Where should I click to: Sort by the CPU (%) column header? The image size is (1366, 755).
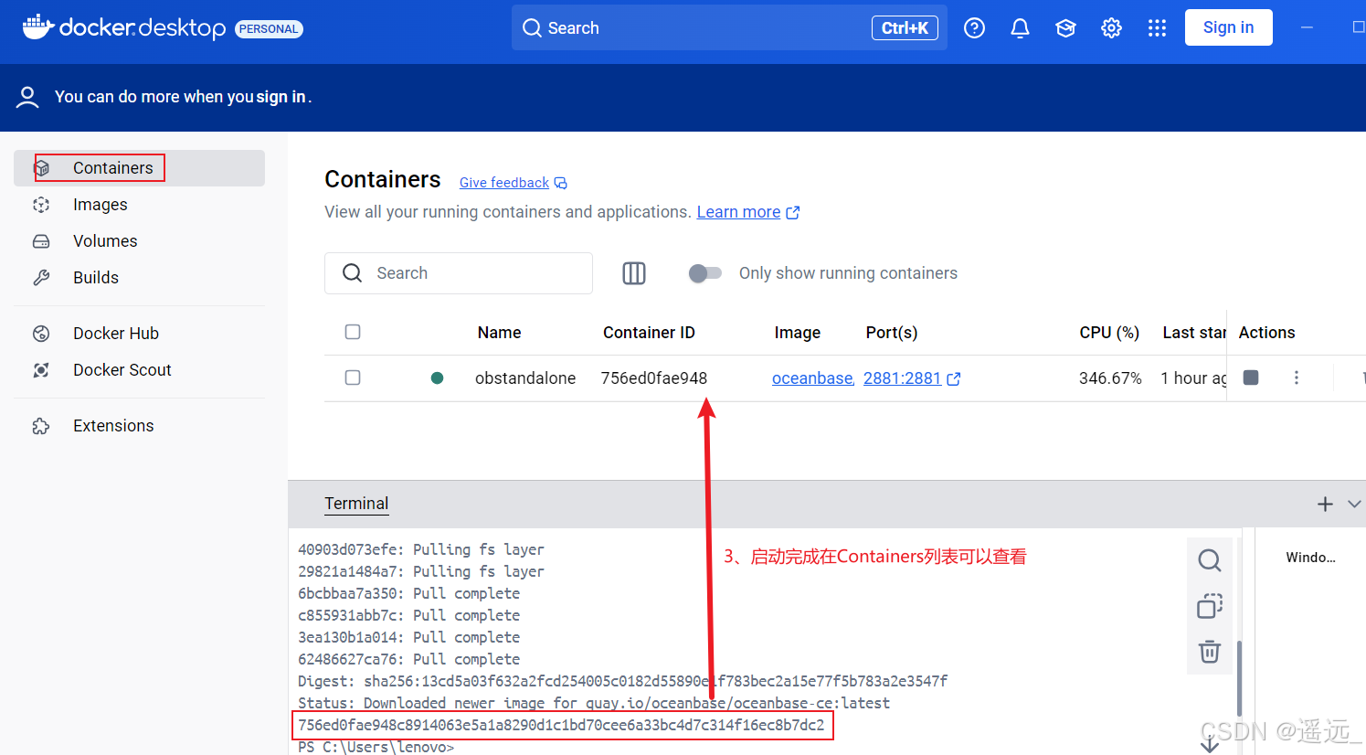tap(1109, 333)
